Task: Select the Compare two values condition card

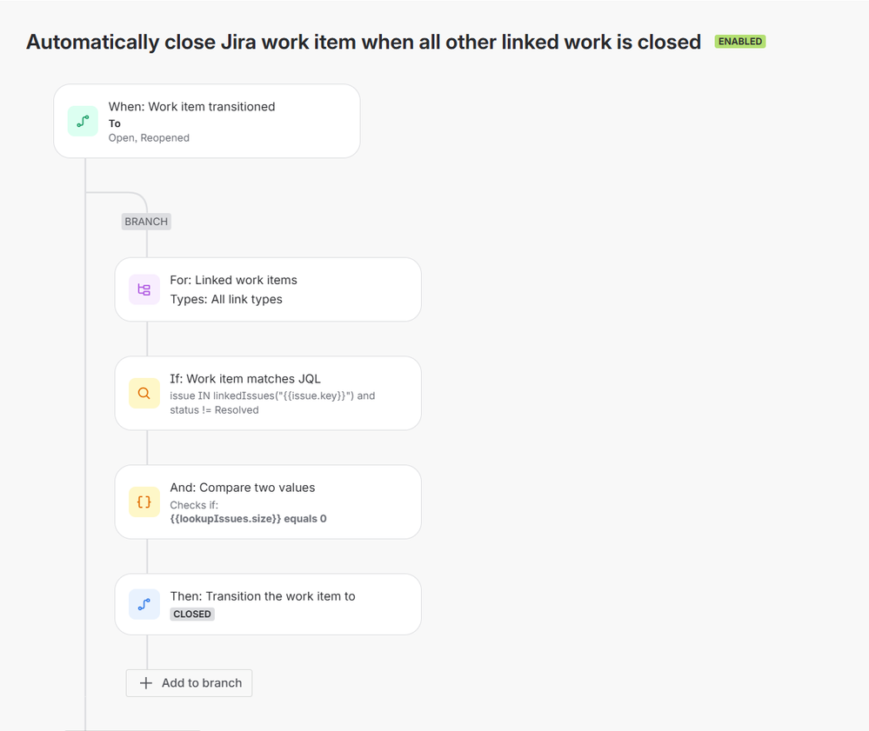Action: pyautogui.click(x=268, y=502)
